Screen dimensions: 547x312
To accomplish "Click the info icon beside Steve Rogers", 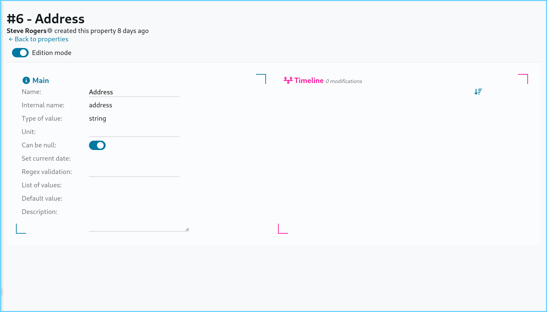I will 50,31.
